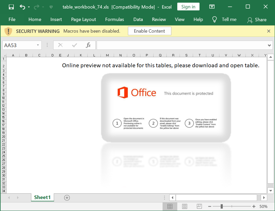The height and width of the screenshot is (211, 275).
Task: Minimize the Excel window
Action: click(x=230, y=7)
